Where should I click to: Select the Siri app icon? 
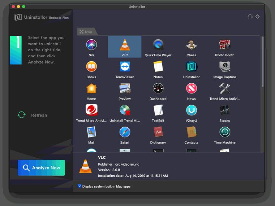click(91, 45)
